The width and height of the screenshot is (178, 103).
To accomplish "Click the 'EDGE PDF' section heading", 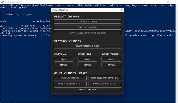I will pyautogui.click(x=85, y=55).
